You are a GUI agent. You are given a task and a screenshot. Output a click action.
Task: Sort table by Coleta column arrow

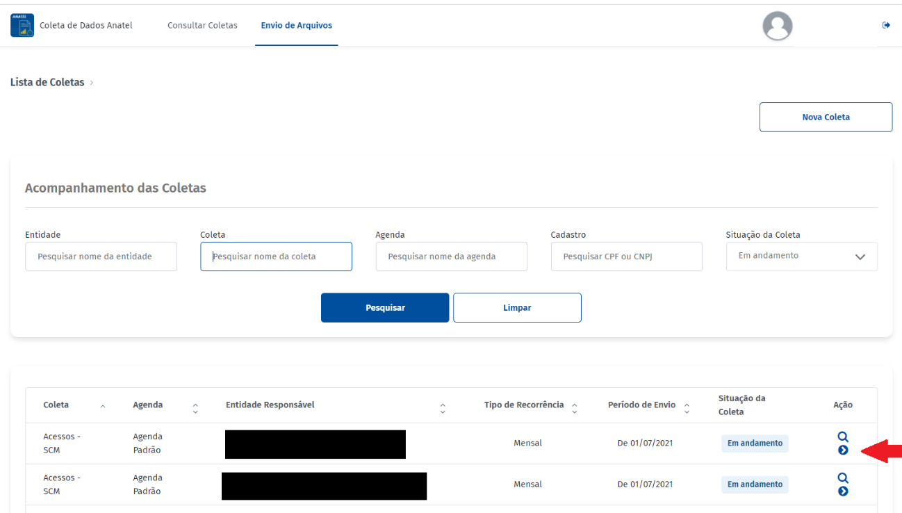[x=103, y=406]
